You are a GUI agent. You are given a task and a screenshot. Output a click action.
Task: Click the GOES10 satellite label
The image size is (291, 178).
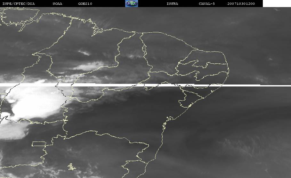[x=85, y=4]
